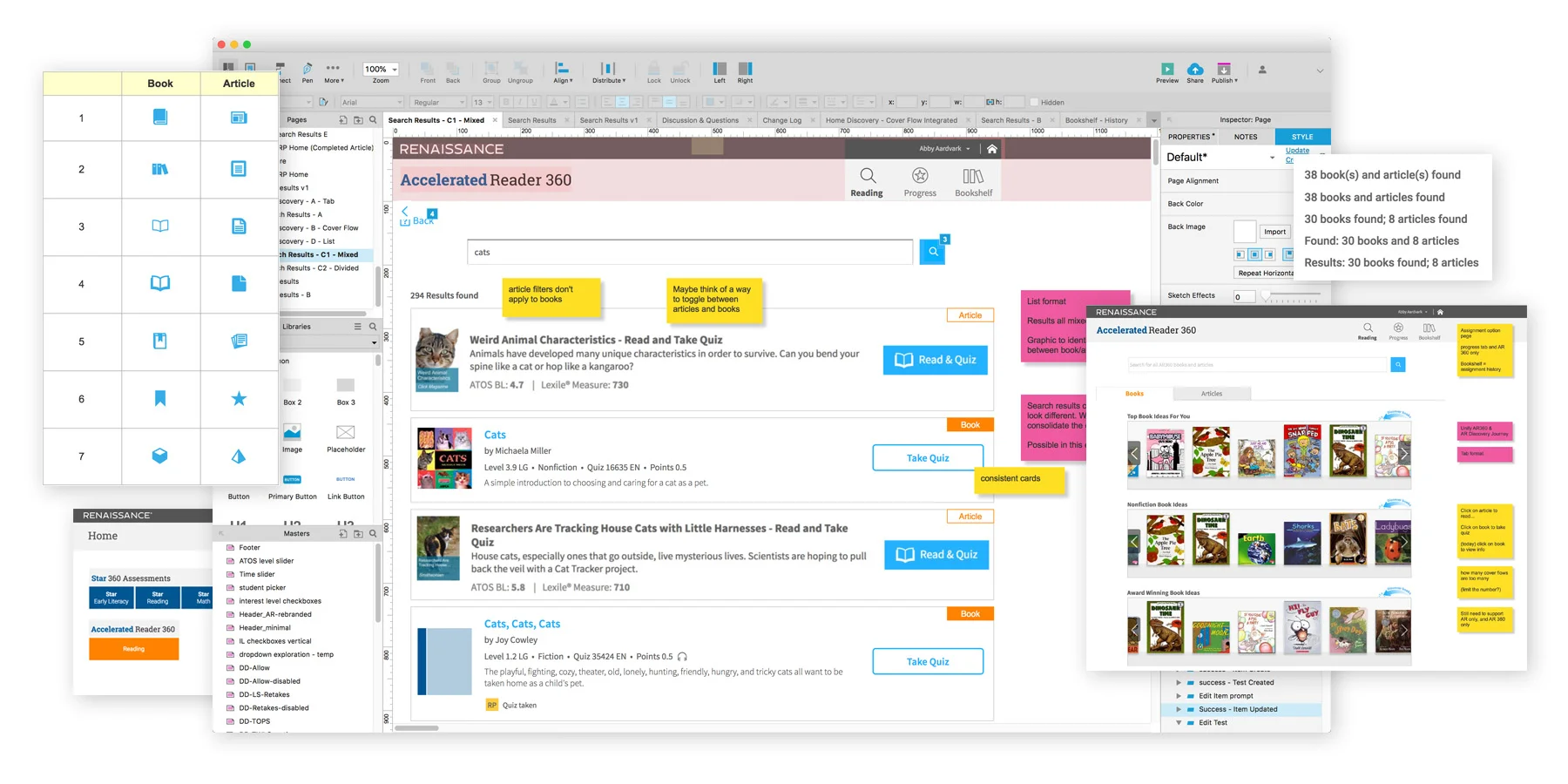Select the Image widget in Libraries
Image resolution: width=1568 pixels, height=784 pixels.
click(292, 439)
